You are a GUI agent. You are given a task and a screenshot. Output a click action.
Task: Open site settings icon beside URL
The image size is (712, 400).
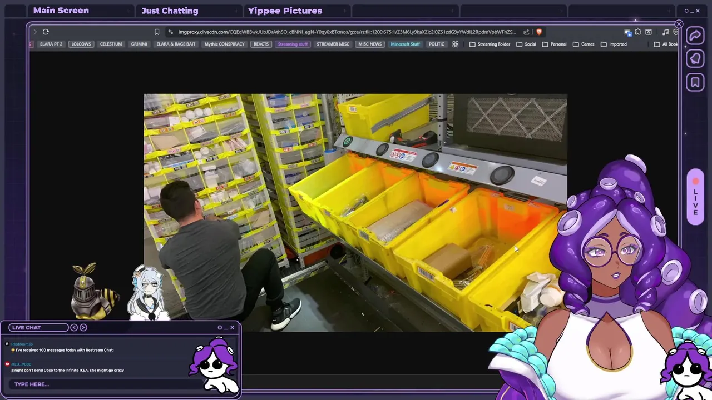(x=170, y=32)
